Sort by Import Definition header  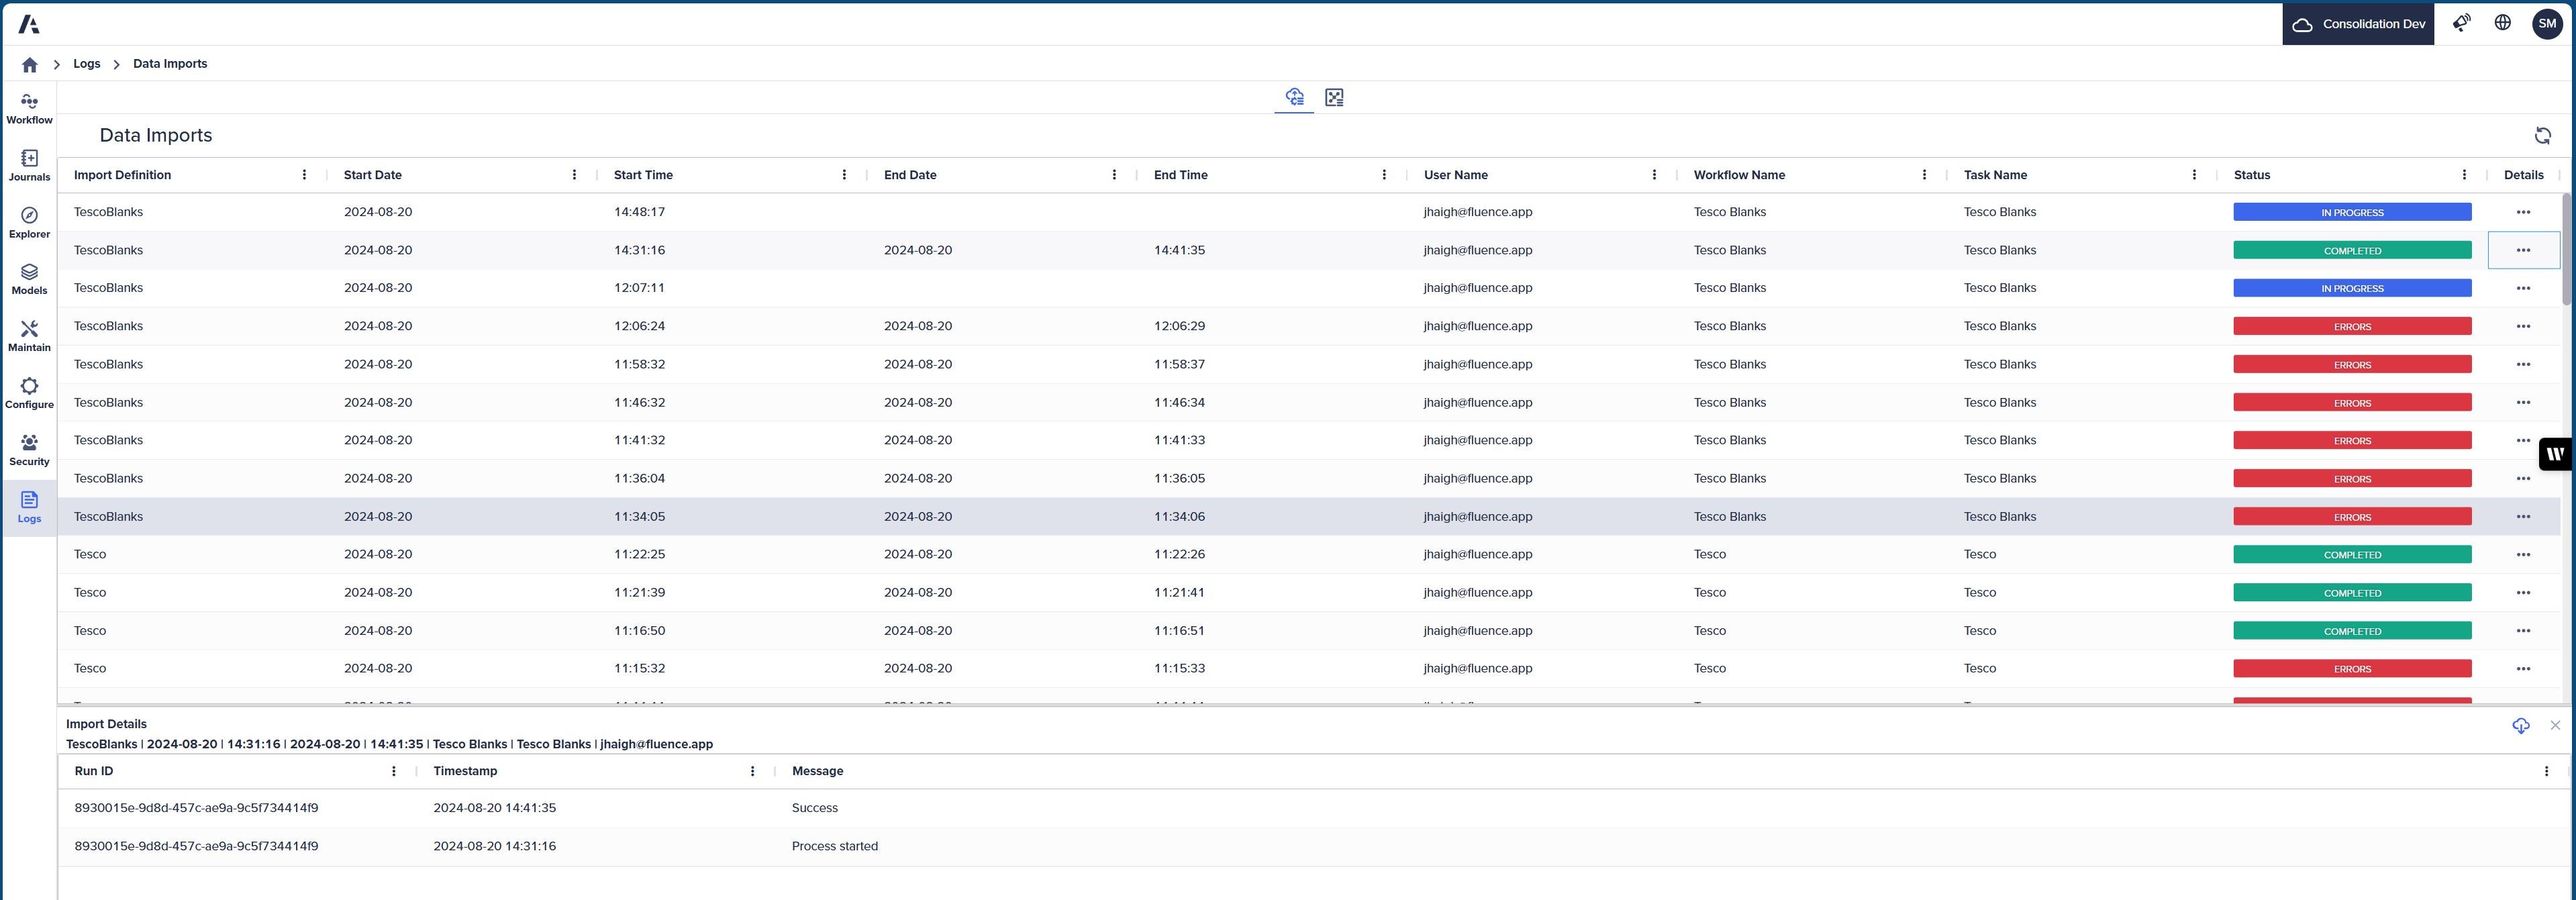coord(122,175)
